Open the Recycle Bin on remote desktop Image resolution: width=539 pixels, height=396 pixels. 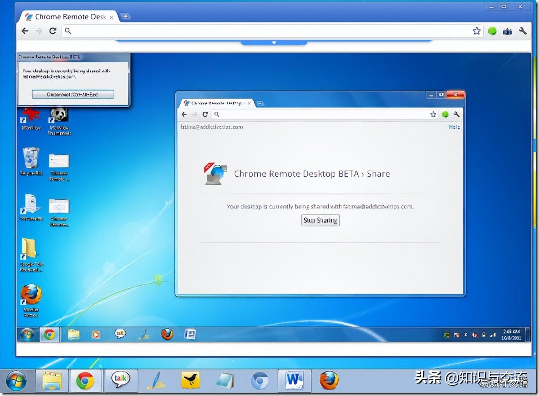(x=31, y=161)
